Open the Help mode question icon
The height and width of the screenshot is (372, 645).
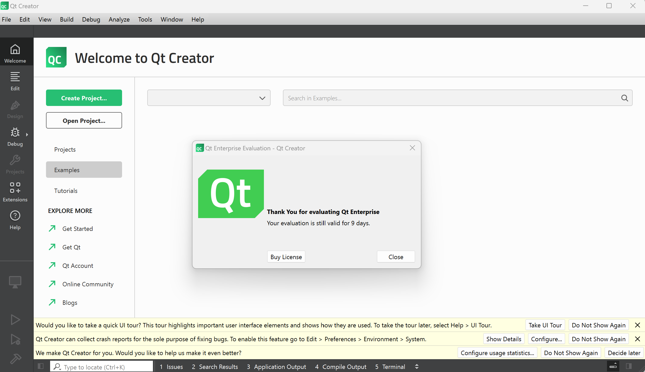coord(15,216)
